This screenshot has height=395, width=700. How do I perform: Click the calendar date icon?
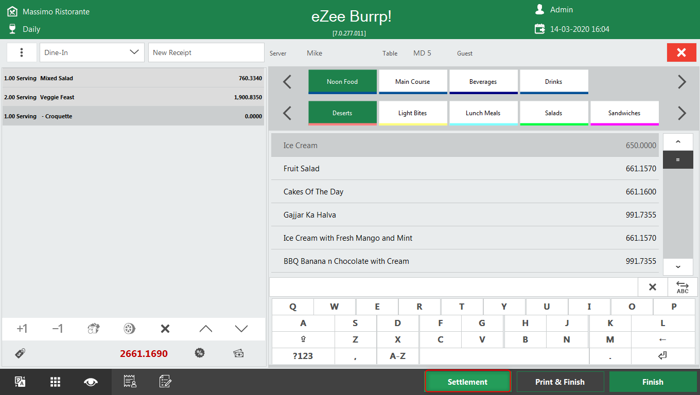539,29
